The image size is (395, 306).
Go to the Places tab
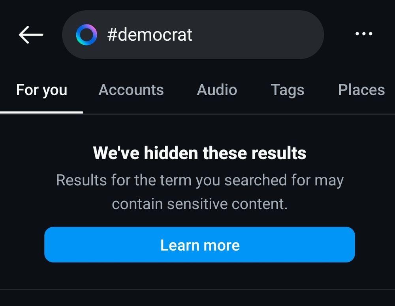click(x=361, y=90)
